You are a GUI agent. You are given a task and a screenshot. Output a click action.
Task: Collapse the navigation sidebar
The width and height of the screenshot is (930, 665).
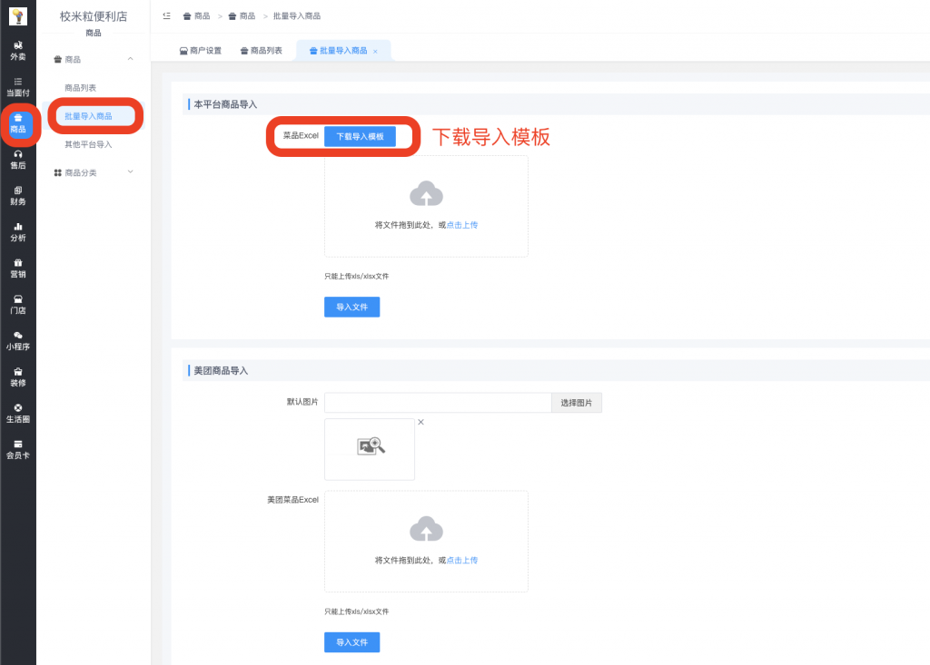pos(165,15)
